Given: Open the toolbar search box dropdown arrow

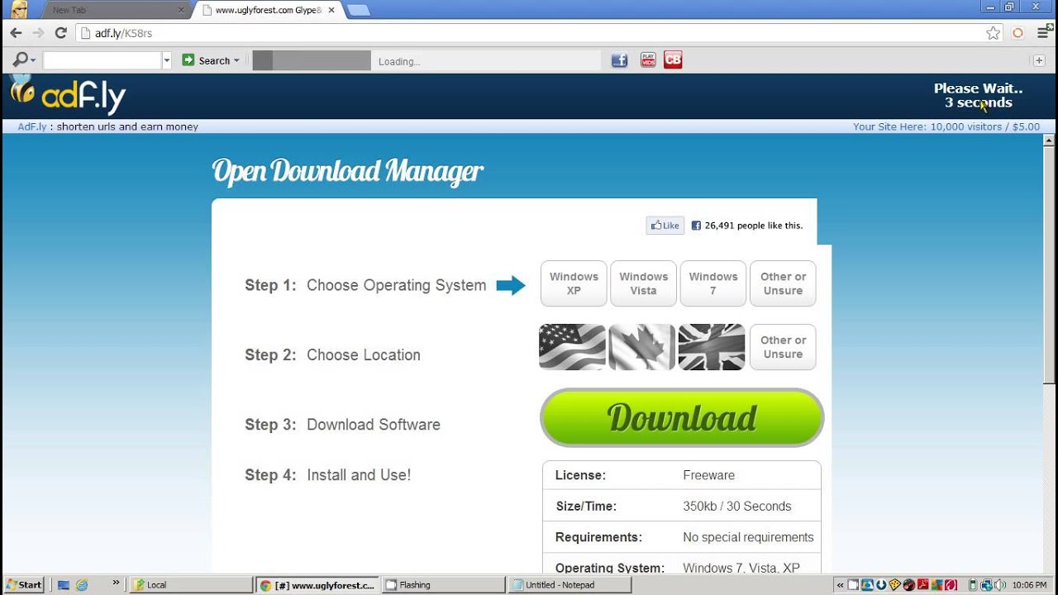Looking at the screenshot, I should pos(167,60).
